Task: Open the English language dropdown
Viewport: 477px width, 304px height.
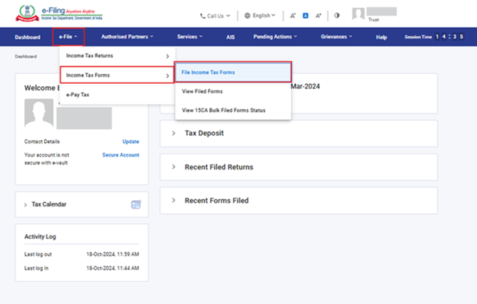Action: pos(260,15)
